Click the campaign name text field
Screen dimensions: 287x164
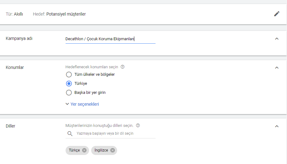coord(110,39)
